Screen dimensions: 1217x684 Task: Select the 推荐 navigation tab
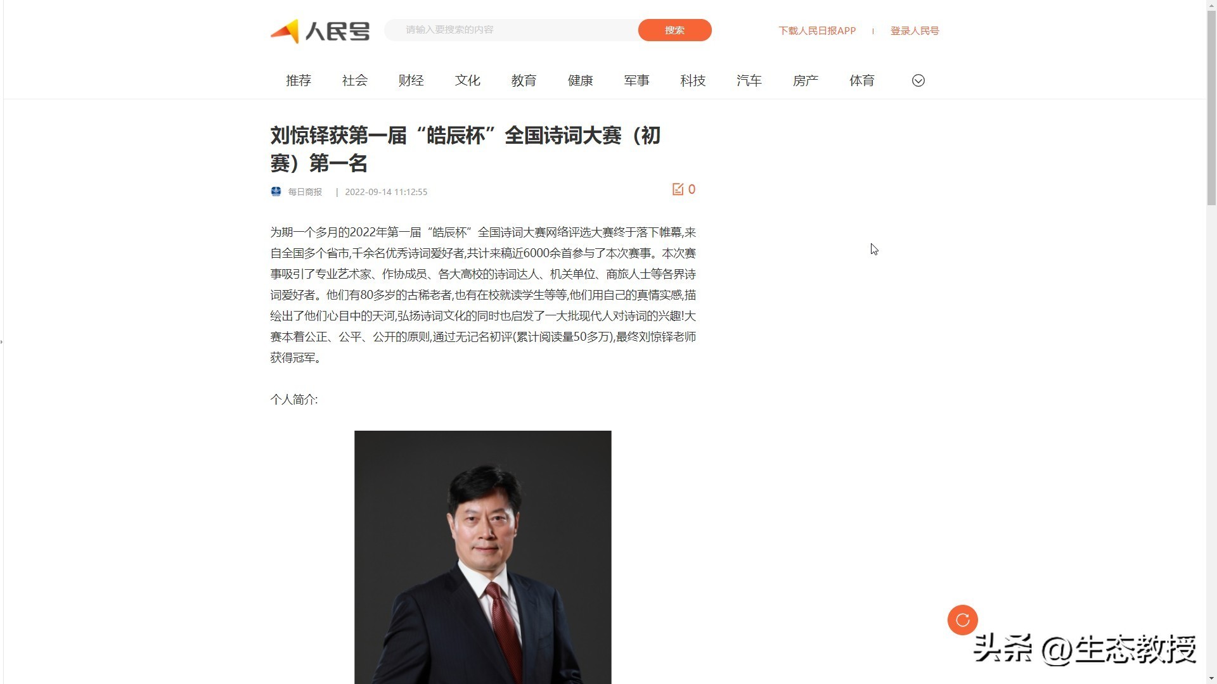pos(299,80)
